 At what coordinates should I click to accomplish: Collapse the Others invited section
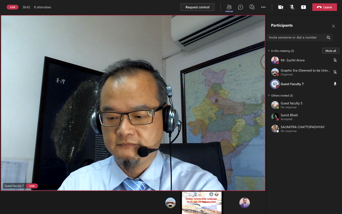pyautogui.click(x=269, y=96)
